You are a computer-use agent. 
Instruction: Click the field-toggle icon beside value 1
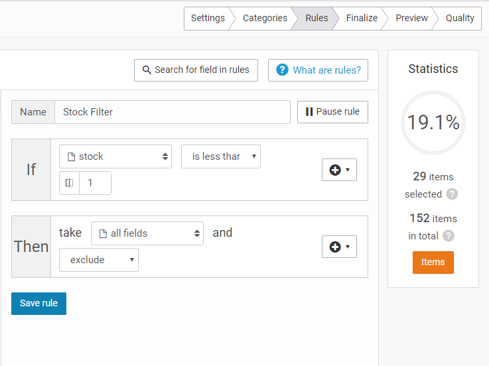pyautogui.click(x=69, y=183)
